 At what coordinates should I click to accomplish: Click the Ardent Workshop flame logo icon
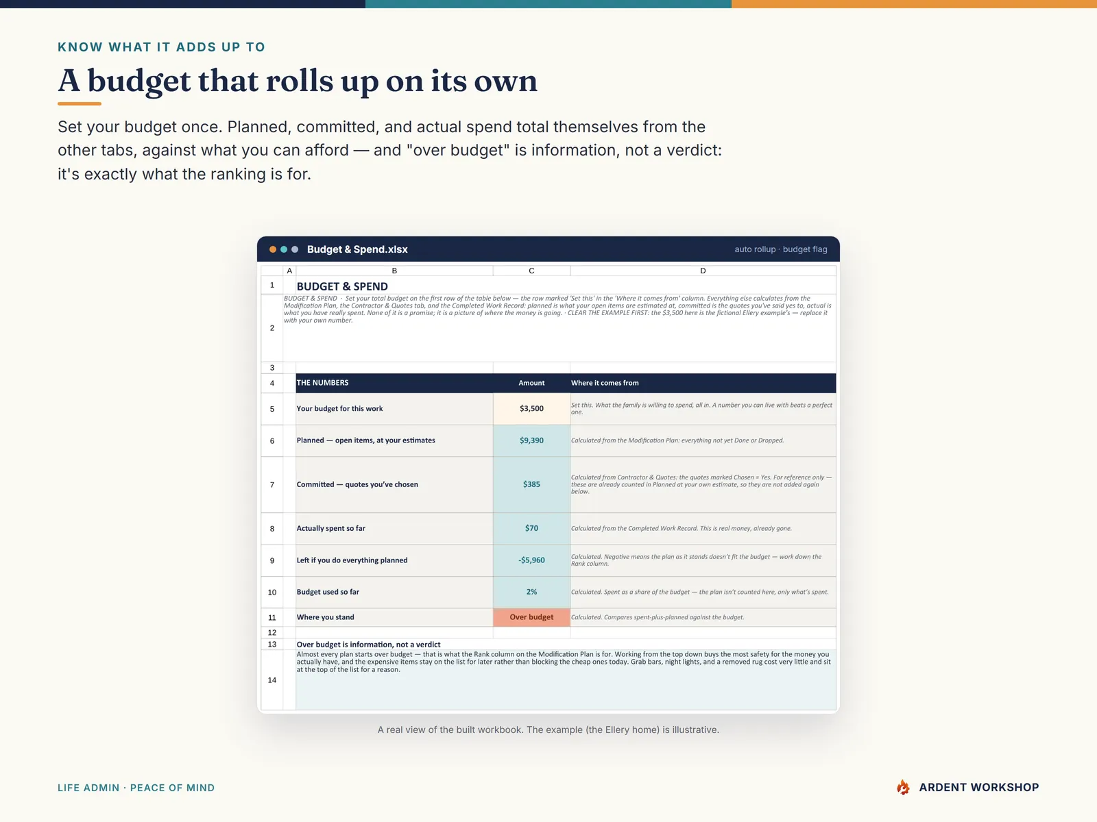(x=903, y=788)
